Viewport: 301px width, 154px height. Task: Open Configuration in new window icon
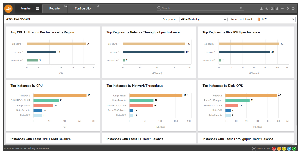tap(98, 6)
